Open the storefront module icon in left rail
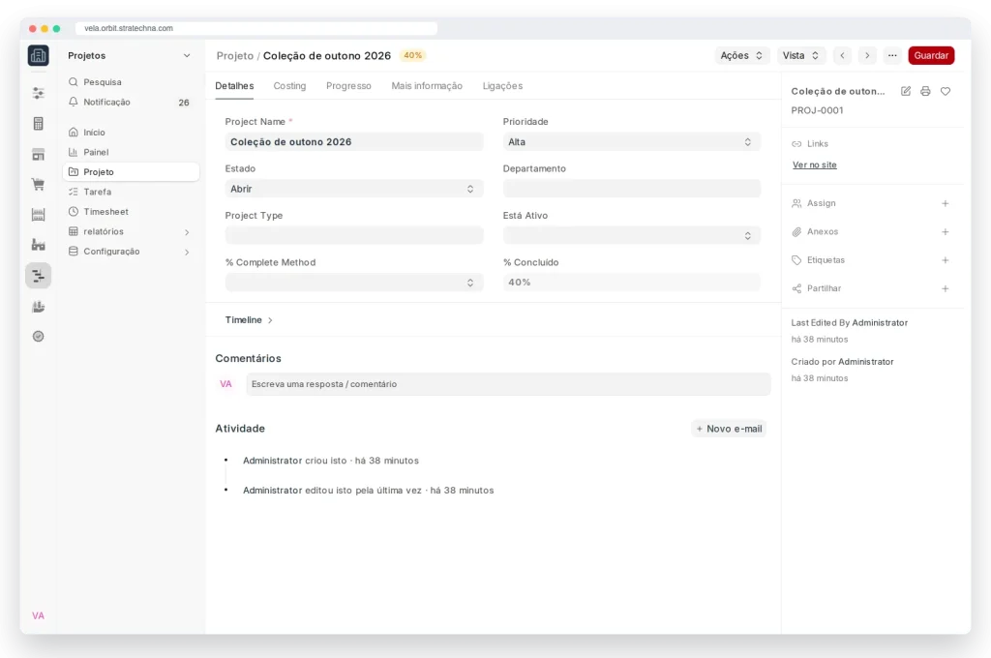The height and width of the screenshot is (658, 991). (39, 154)
